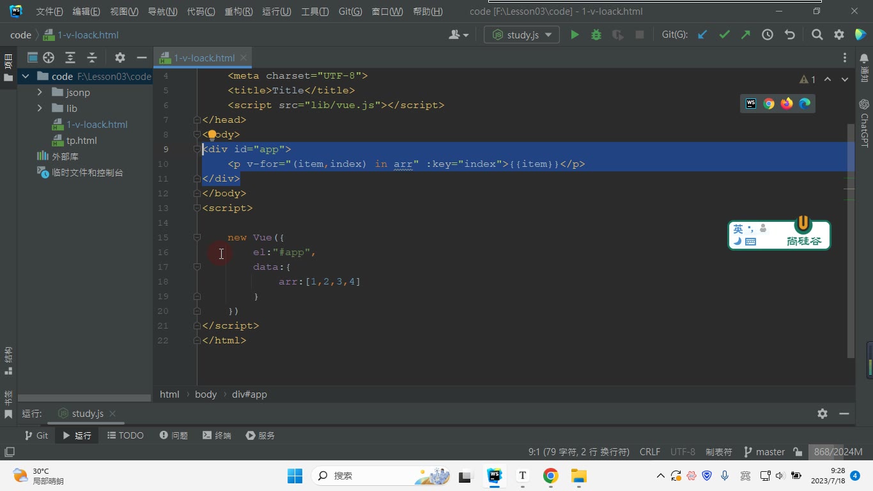This screenshot has width=873, height=491.
Task: Toggle code folding marker on line 15
Action: click(x=197, y=237)
